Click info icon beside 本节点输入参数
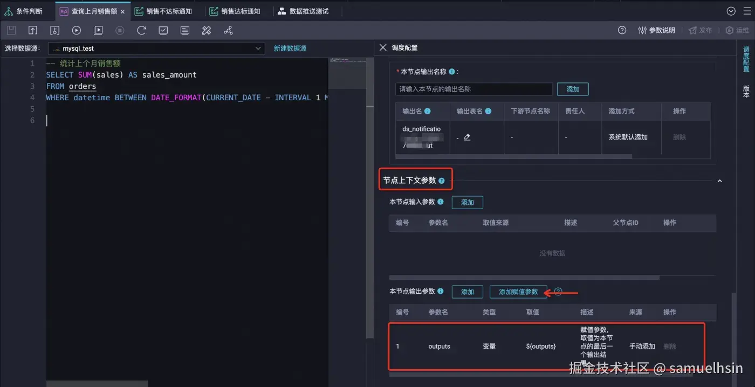The image size is (755, 387). point(440,202)
